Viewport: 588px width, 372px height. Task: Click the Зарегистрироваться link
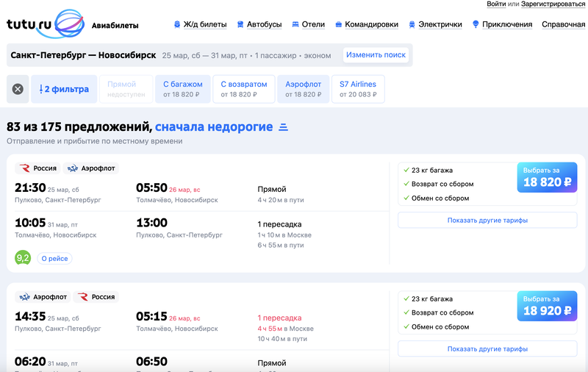coord(553,4)
